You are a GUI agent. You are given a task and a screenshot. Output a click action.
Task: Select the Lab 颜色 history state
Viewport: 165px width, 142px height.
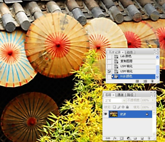click(134, 56)
